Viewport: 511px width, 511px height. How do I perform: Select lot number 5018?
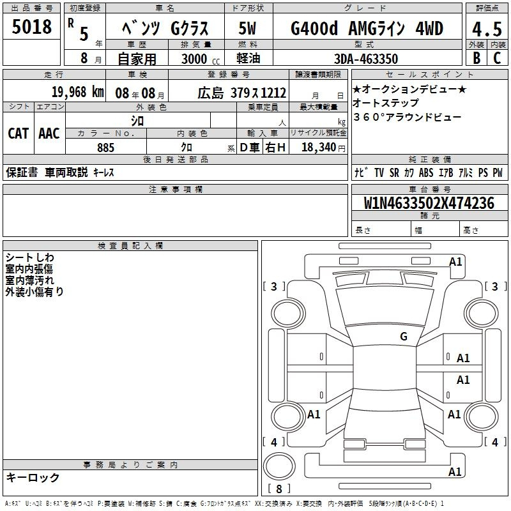[31, 27]
